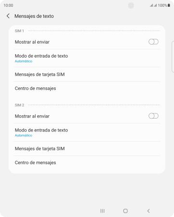Screen dimensions: 174x217
Task: Open Centro de mensajes under SIM 1
Action: coord(87,88)
